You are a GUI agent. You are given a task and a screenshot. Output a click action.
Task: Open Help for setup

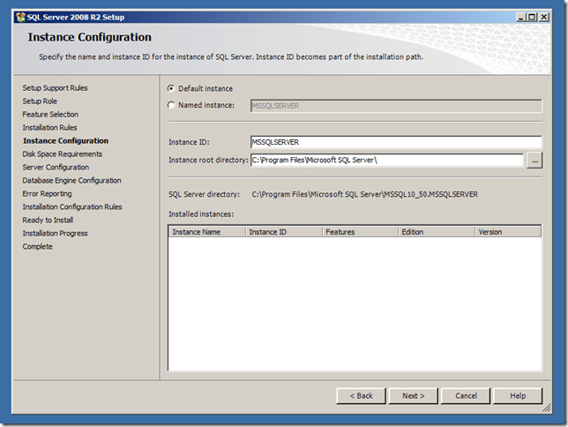click(518, 395)
